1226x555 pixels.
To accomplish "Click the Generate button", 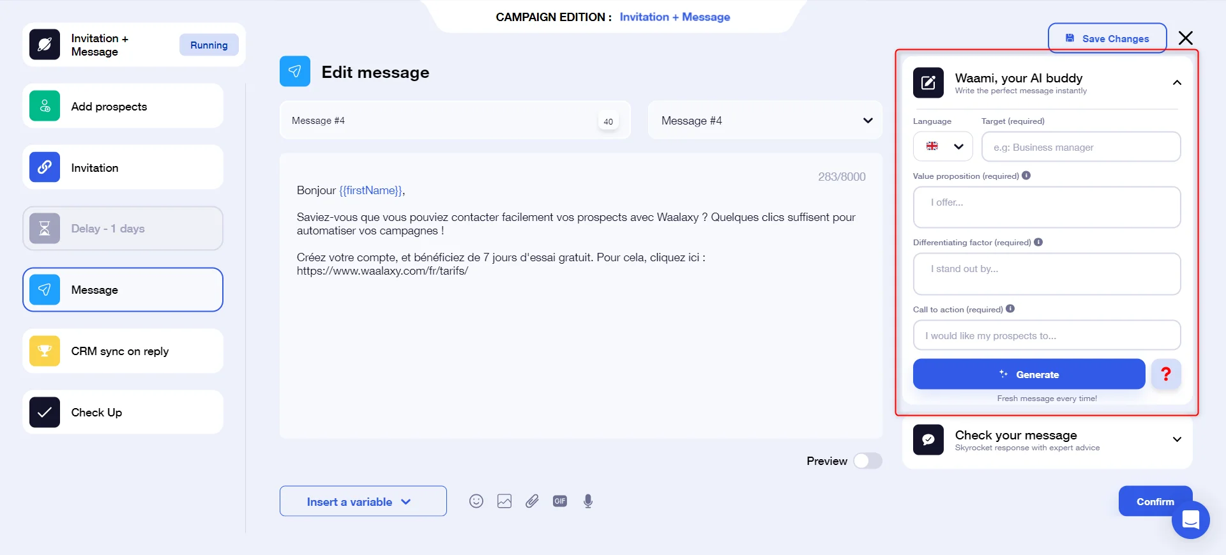I will tap(1029, 374).
